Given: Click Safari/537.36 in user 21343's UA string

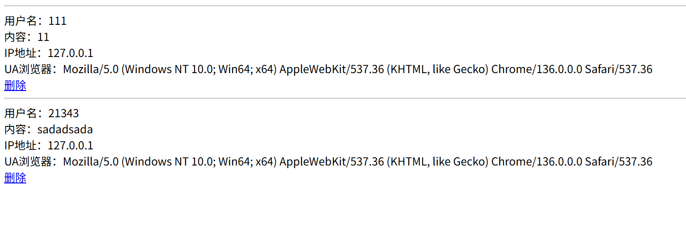Looking at the screenshot, I should (618, 162).
